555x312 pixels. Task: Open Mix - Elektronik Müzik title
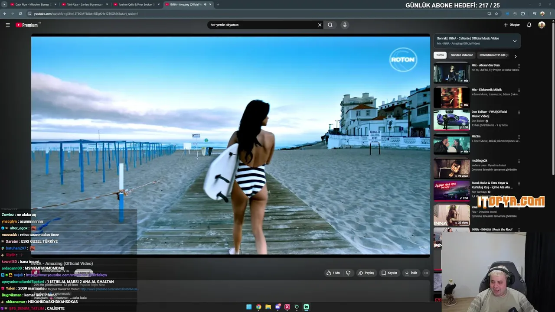tap(486, 90)
